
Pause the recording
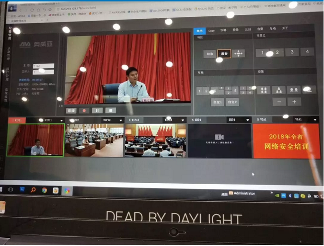pos(97,110)
